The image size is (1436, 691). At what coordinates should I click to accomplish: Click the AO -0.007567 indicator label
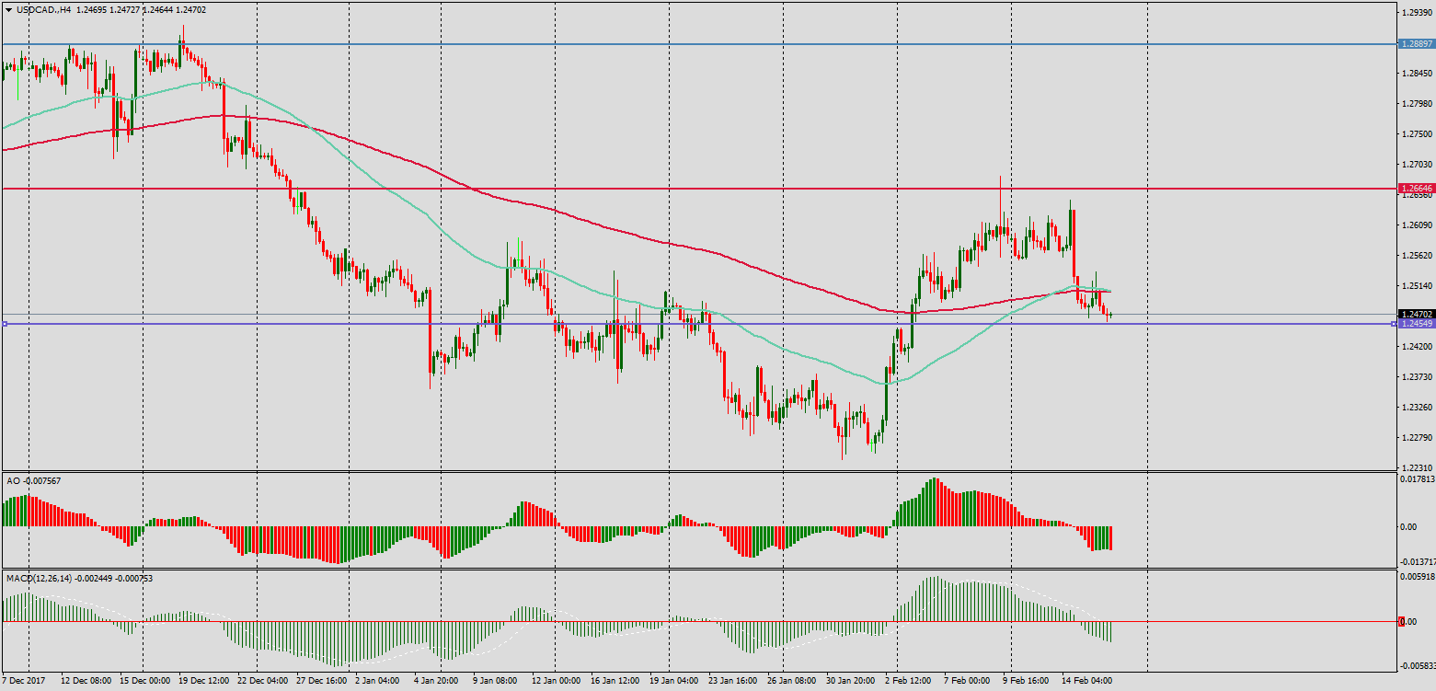[34, 481]
